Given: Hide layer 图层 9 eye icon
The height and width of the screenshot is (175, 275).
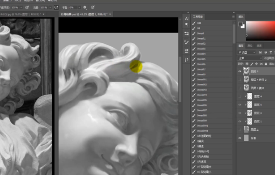Looking at the screenshot, I should coord(240,71).
